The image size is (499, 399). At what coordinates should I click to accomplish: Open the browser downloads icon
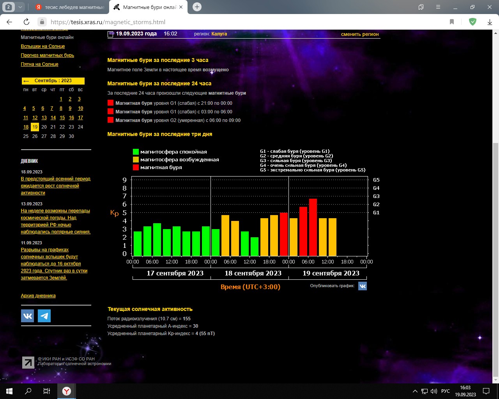coord(490,22)
